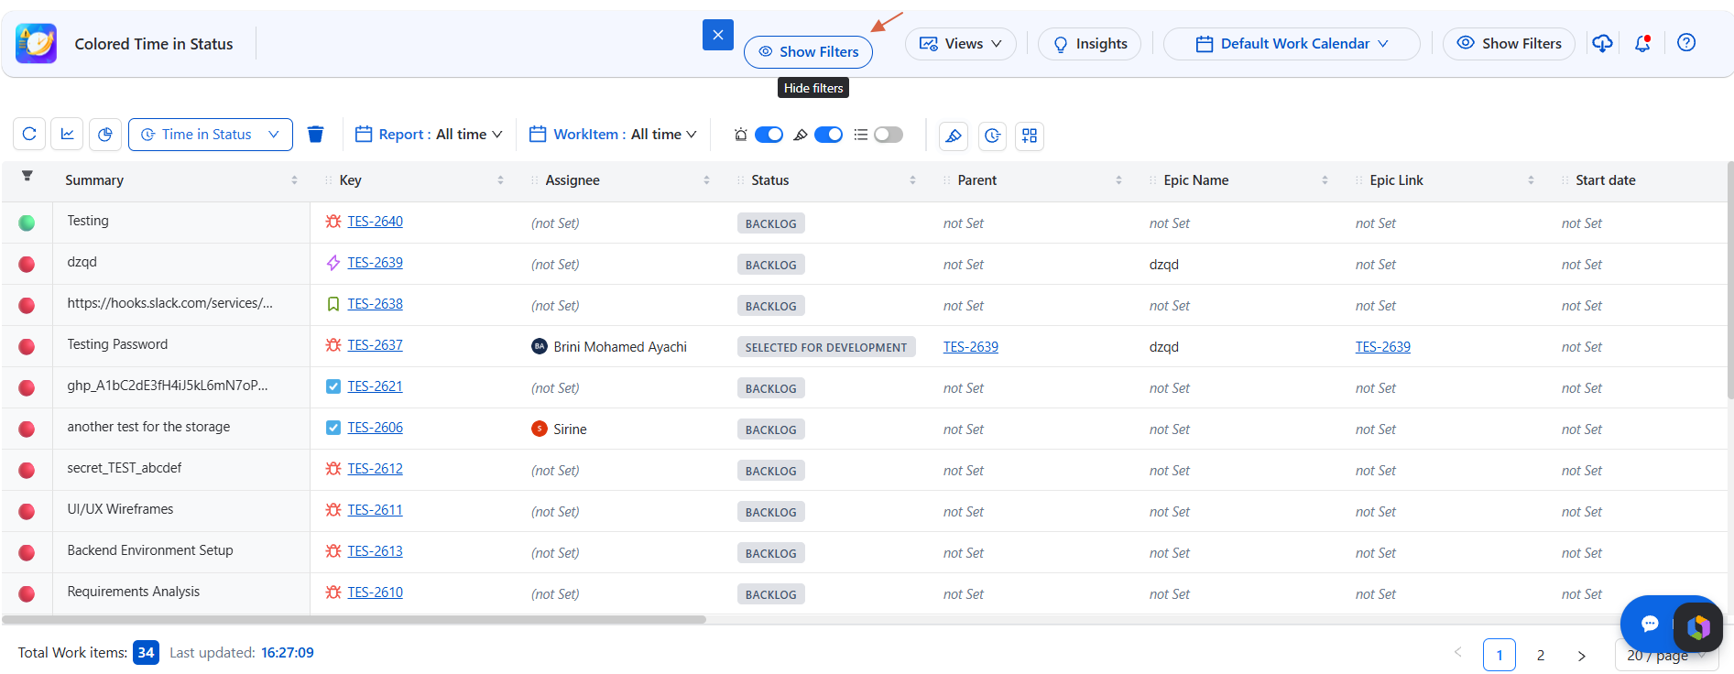The height and width of the screenshot is (674, 1734).
Task: Turn off the alarm icon toggle switch
Action: pos(769,135)
